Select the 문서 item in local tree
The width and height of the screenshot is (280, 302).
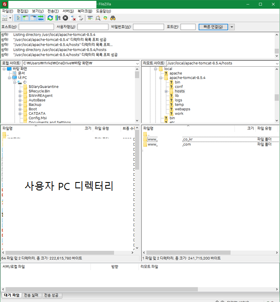point(21,73)
